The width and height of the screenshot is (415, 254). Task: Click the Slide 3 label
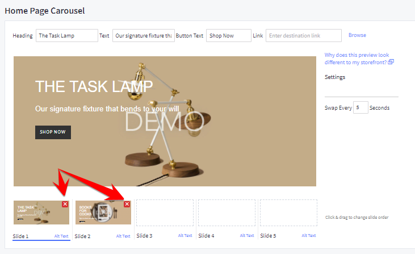[145, 235]
